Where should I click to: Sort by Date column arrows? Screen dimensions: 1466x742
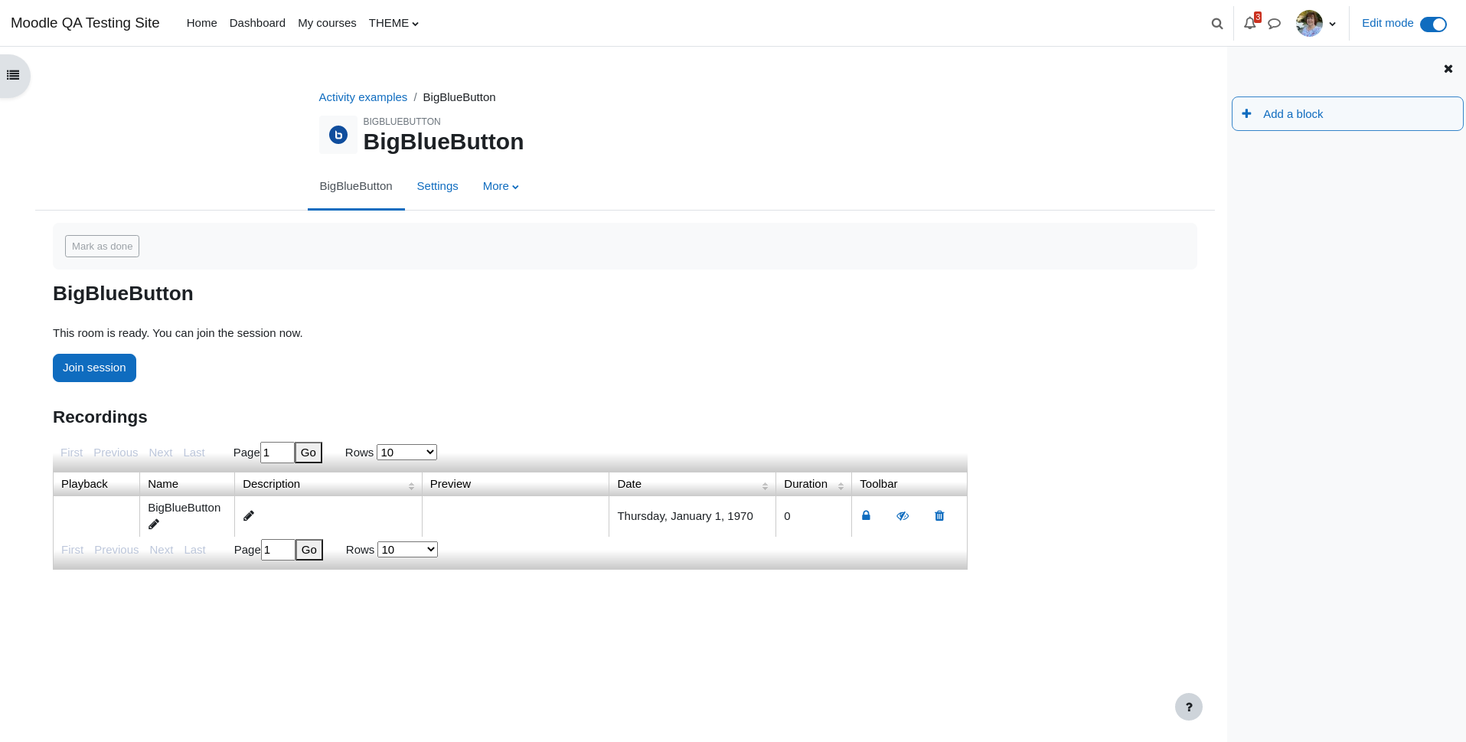point(766,486)
